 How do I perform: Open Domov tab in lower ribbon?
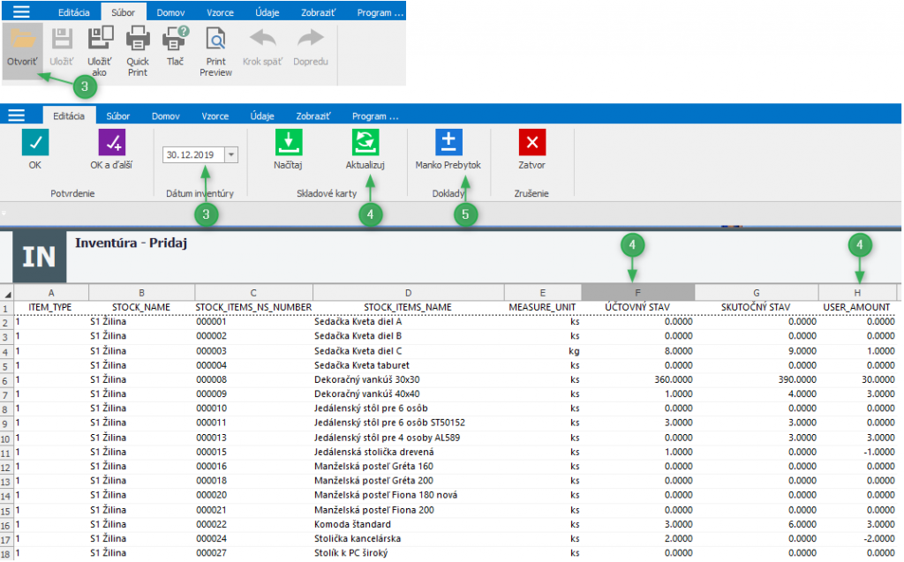tap(165, 116)
